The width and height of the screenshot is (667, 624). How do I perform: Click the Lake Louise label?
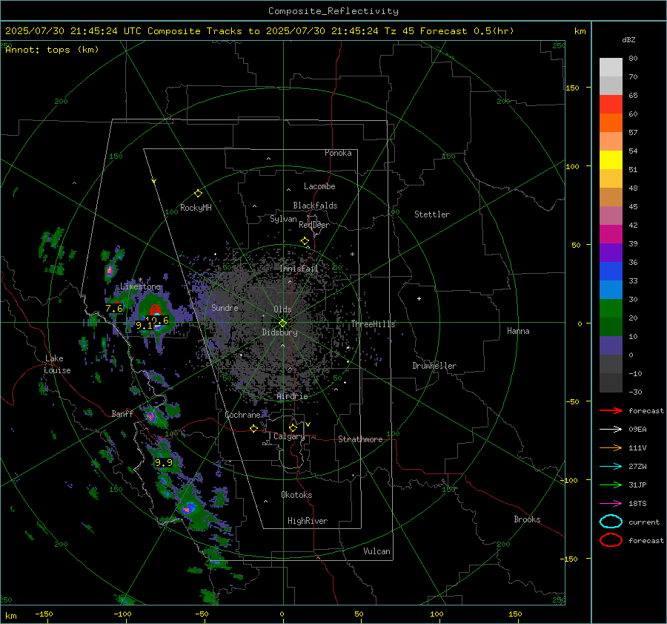57,364
